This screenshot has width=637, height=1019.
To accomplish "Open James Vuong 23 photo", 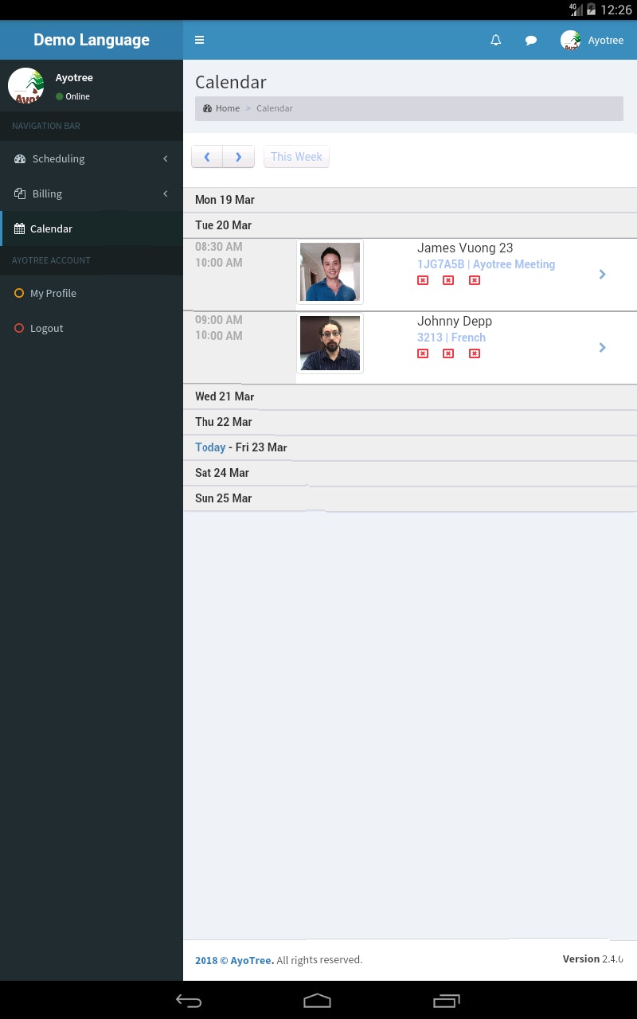I will coord(330,271).
